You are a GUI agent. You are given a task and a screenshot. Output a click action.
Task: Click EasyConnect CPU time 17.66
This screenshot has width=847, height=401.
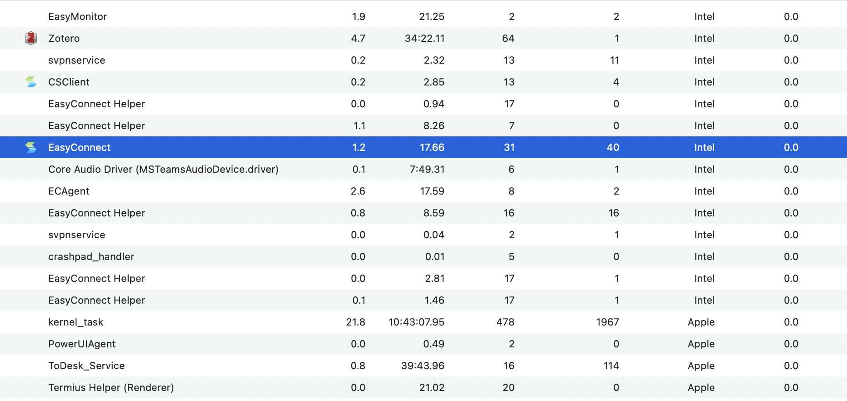pyautogui.click(x=432, y=147)
